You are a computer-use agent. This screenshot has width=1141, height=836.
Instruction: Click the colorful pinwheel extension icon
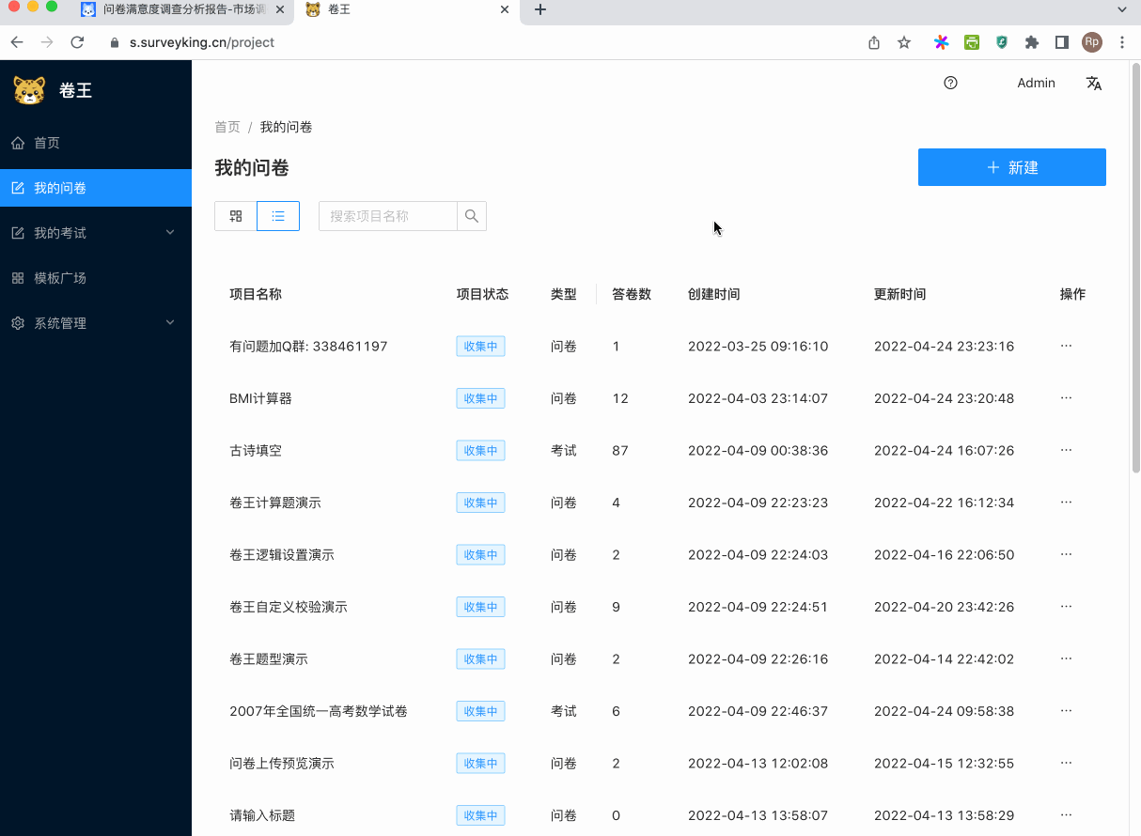(x=941, y=42)
